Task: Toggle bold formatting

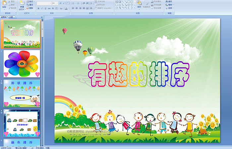Action: [x=38, y=8]
